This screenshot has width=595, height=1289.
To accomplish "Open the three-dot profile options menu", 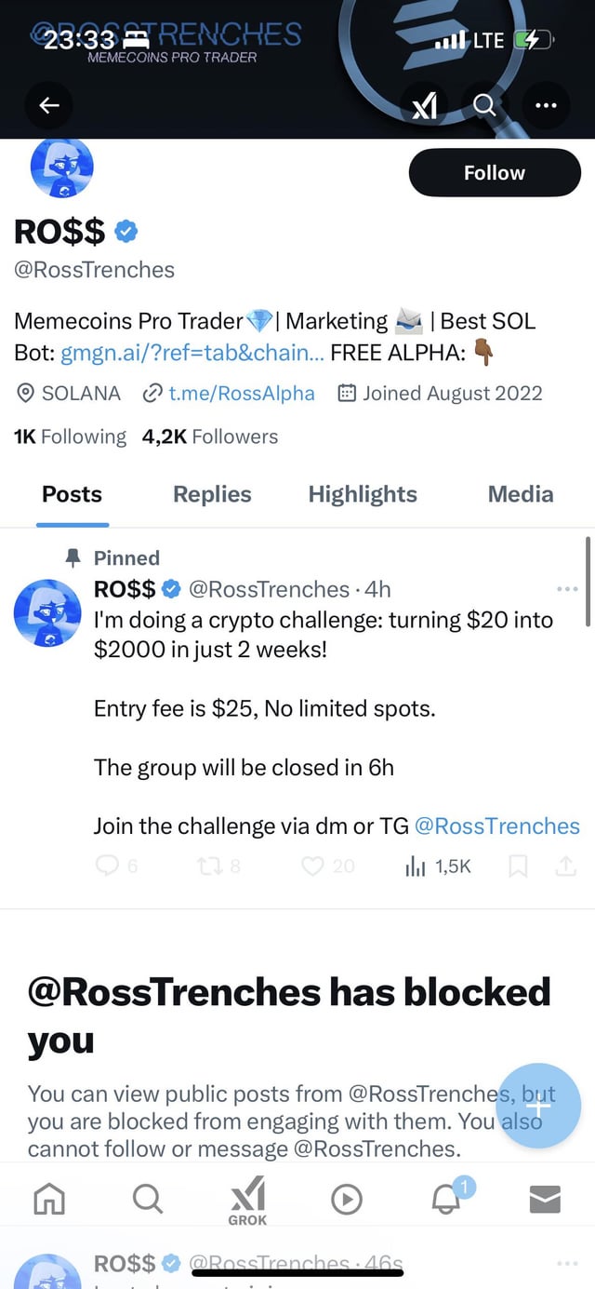I will (546, 106).
